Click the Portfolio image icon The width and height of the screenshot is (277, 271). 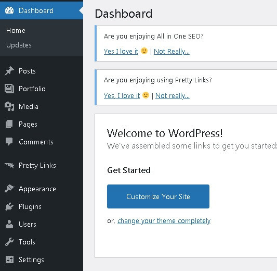click(x=9, y=89)
